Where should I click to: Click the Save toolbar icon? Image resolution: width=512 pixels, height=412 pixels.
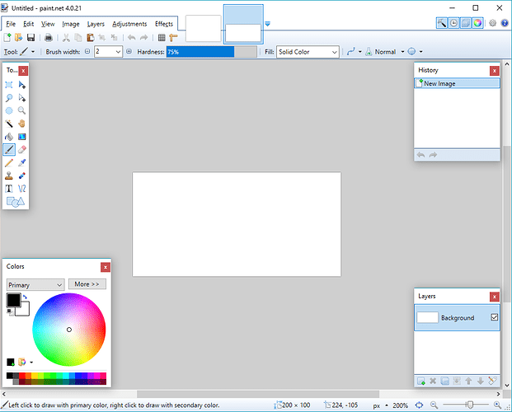click(31, 38)
